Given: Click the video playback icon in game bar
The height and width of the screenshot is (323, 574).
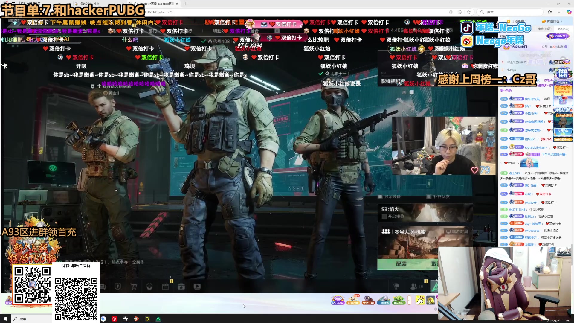Looking at the screenshot, I should tap(197, 287).
